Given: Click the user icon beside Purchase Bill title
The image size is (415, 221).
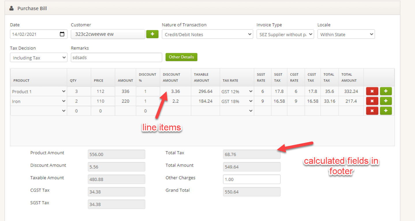Looking at the screenshot, I should [x=11, y=8].
